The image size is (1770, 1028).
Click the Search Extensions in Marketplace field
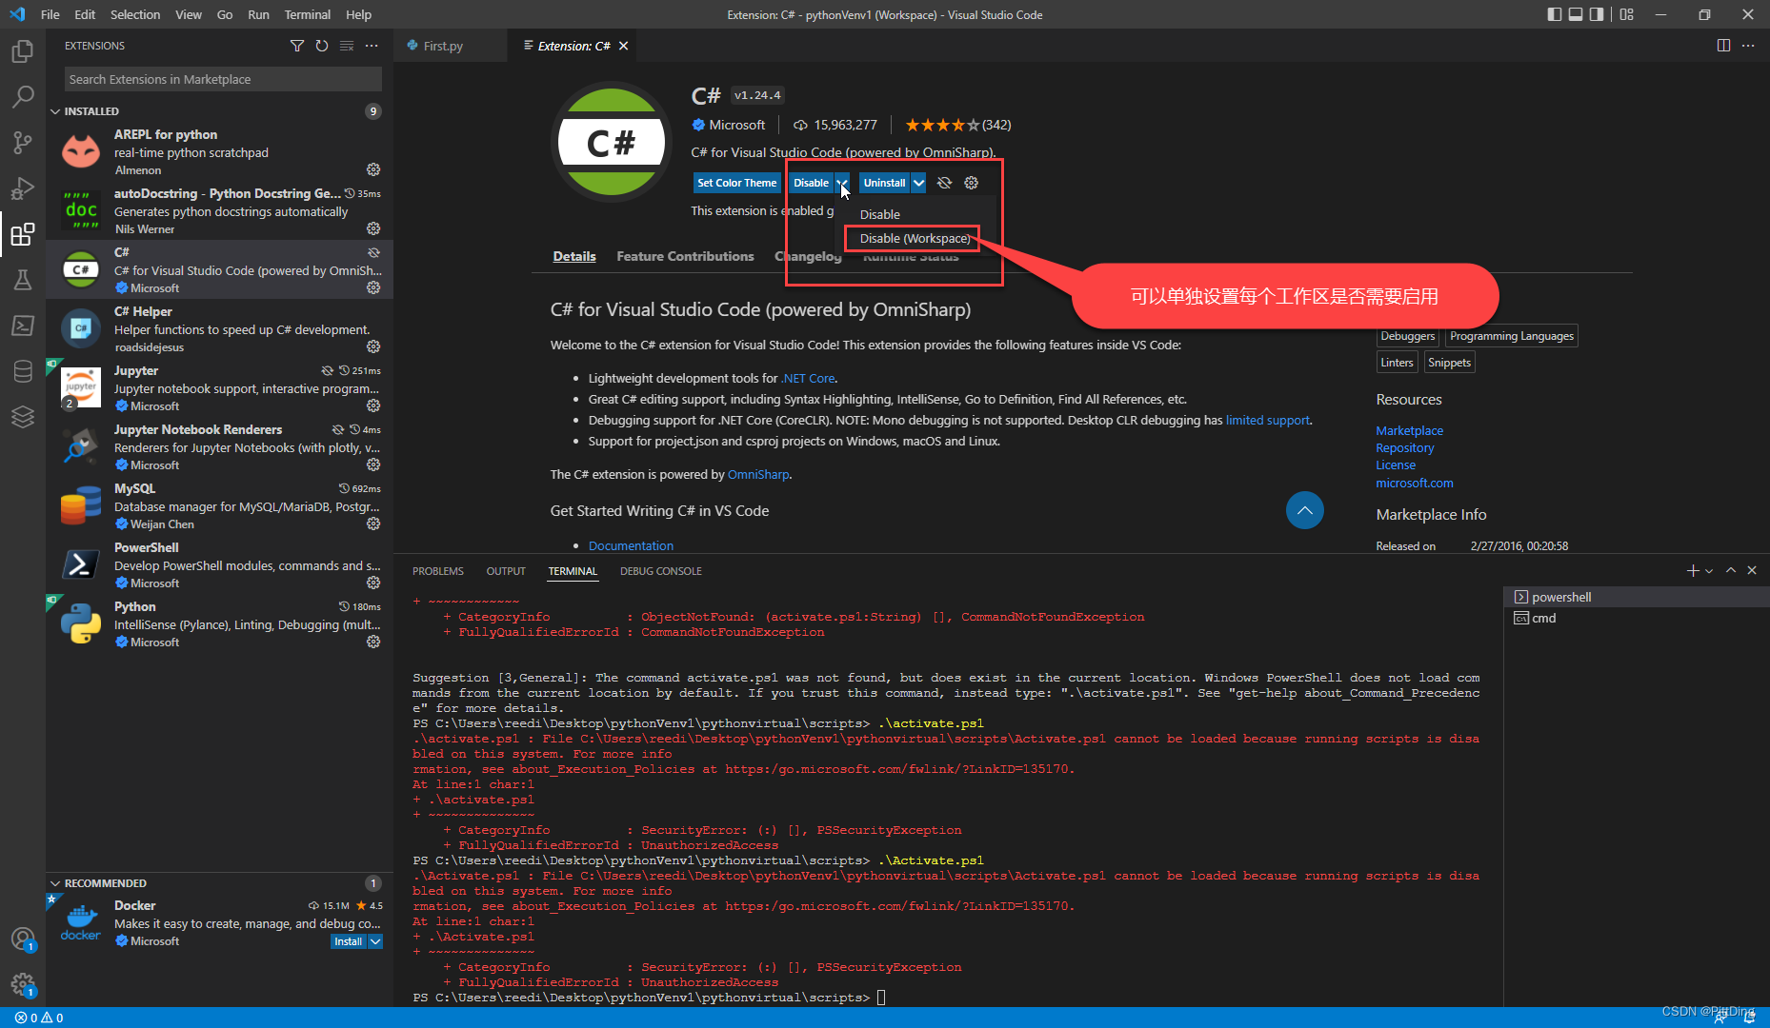coord(223,79)
